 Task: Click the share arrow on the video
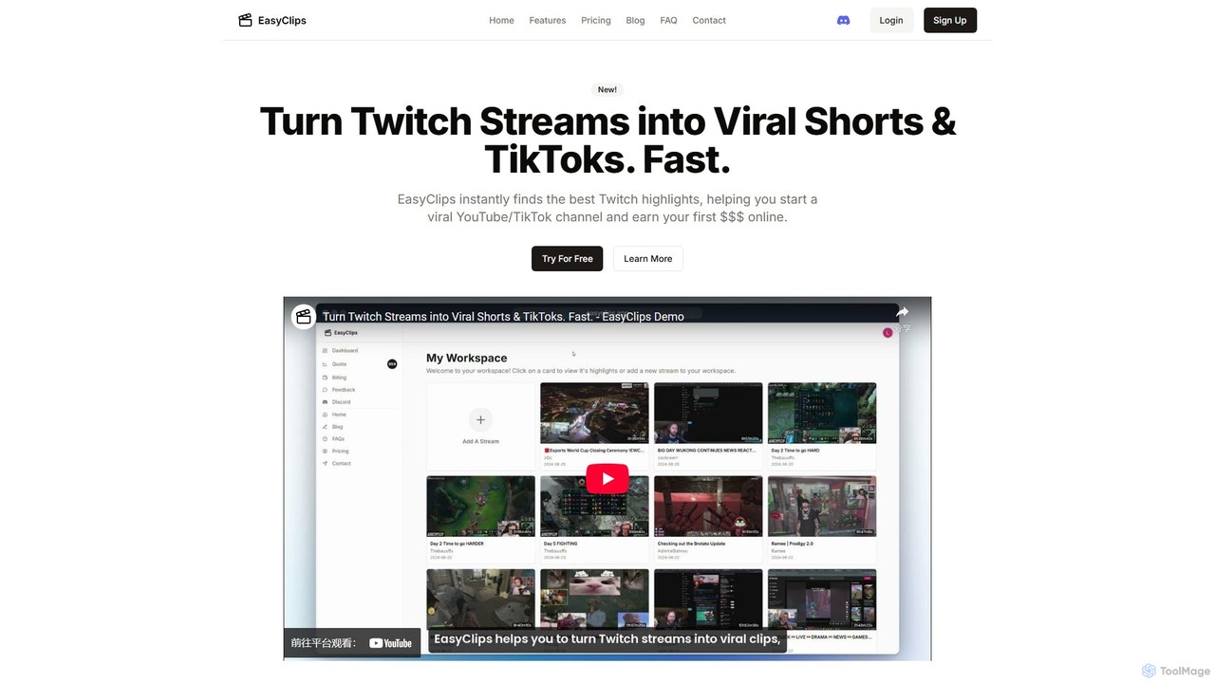tap(902, 312)
